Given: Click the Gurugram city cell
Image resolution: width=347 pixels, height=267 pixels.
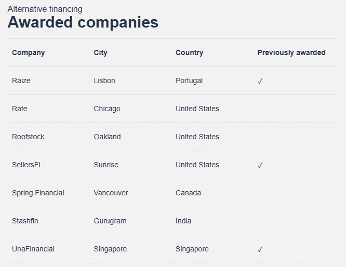Looking at the screenshot, I should coord(110,221).
